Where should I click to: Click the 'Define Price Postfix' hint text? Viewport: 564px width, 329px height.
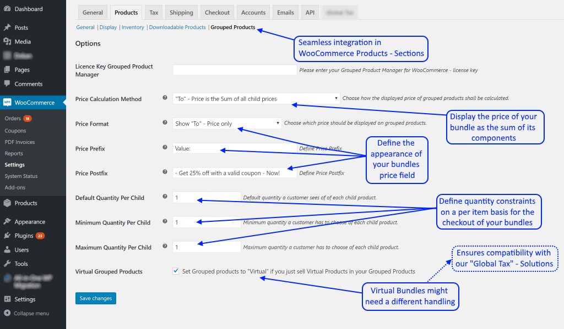(322, 173)
